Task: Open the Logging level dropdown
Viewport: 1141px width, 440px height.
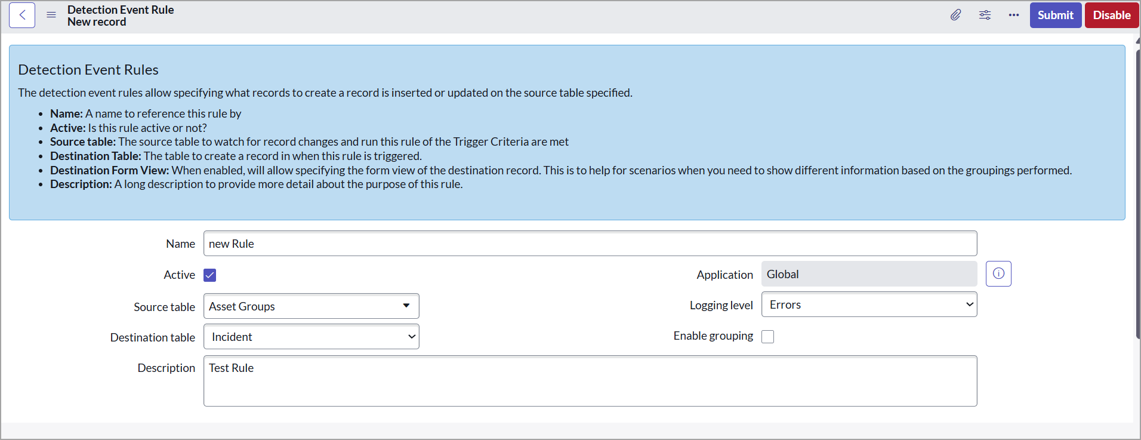Action: pos(869,305)
